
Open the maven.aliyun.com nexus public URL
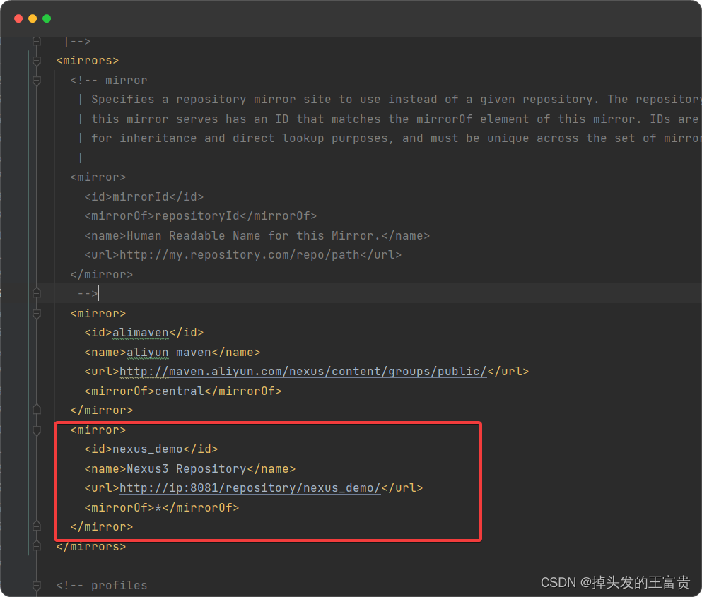303,372
